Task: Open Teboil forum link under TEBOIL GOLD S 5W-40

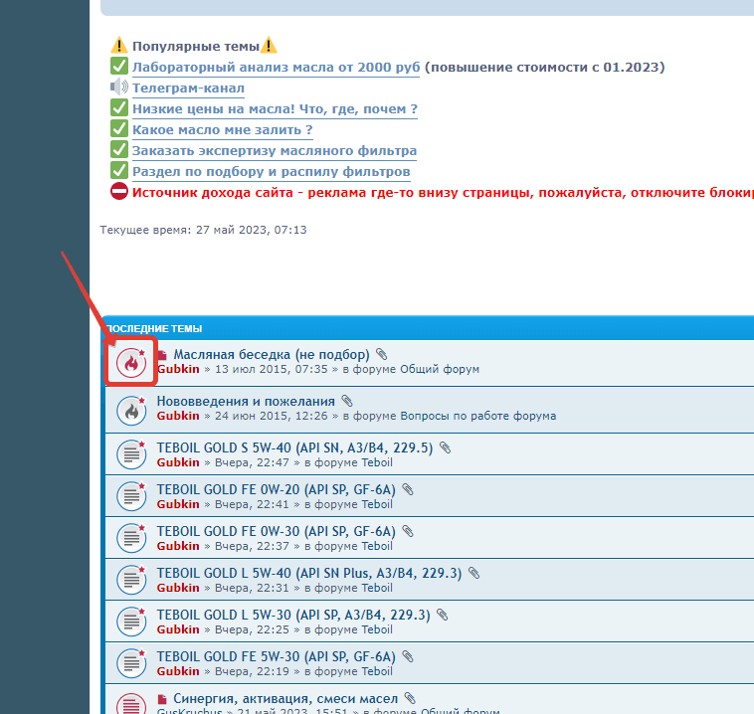Action: [x=377, y=462]
